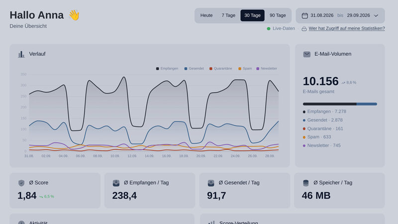The height and width of the screenshot is (224, 398).
Task: Click the shield icon in Ø Score card
Action: pos(21,183)
